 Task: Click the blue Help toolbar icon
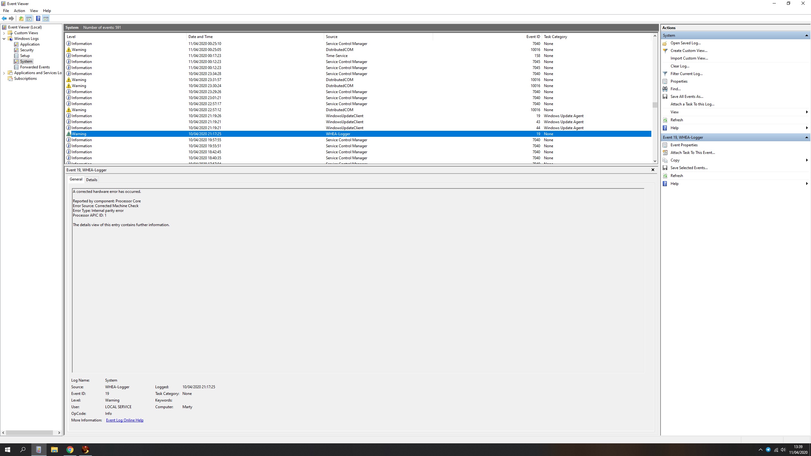[x=38, y=18]
